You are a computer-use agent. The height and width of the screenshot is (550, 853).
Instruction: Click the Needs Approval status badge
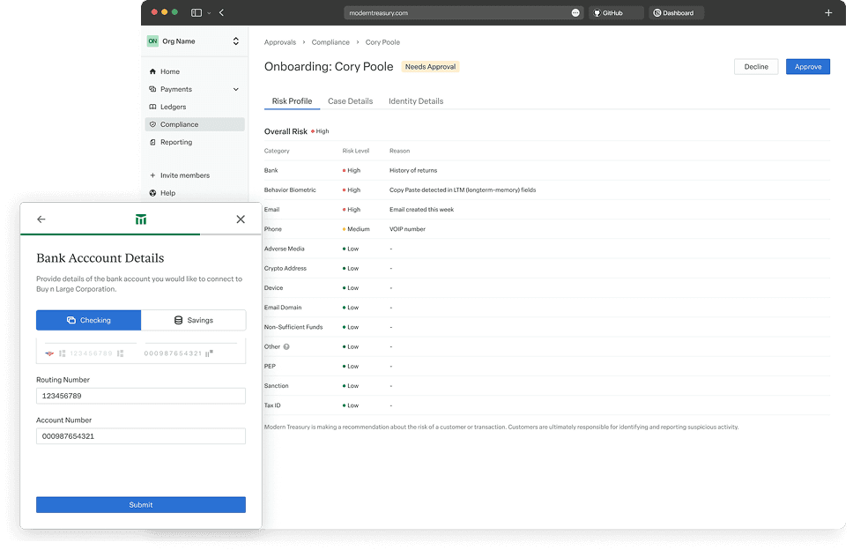pyautogui.click(x=430, y=66)
